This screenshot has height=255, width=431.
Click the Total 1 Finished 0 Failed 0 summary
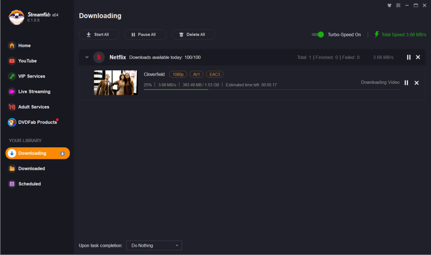coord(328,57)
